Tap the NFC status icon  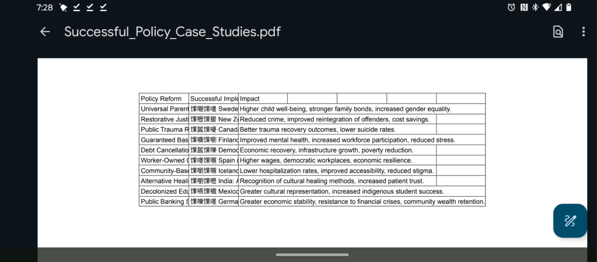pos(523,8)
